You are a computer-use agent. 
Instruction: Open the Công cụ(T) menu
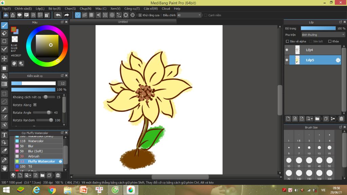(x=132, y=8)
